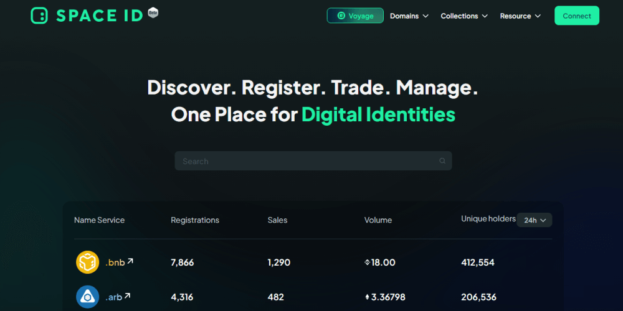This screenshot has width=623, height=311.
Task: Click the 1,290 sales value
Action: tap(279, 262)
